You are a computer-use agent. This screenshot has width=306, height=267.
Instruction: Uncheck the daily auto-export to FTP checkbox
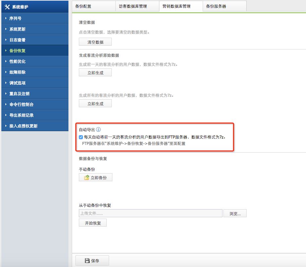[x=81, y=137]
